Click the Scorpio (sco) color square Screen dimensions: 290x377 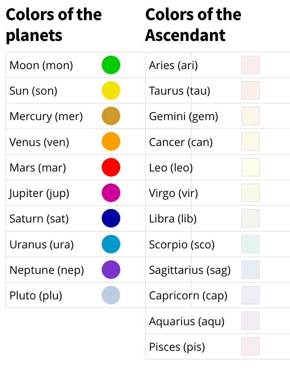(x=251, y=244)
